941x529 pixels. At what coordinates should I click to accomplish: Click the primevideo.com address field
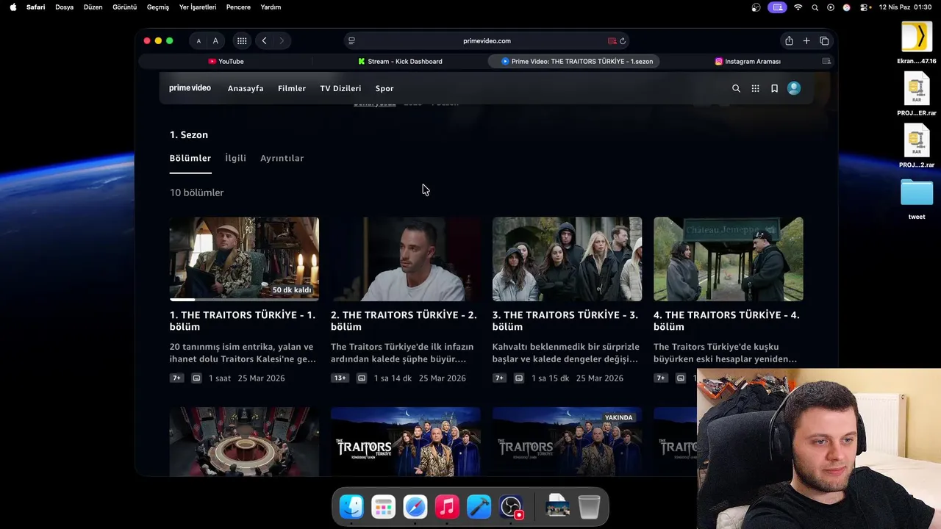[x=487, y=41]
